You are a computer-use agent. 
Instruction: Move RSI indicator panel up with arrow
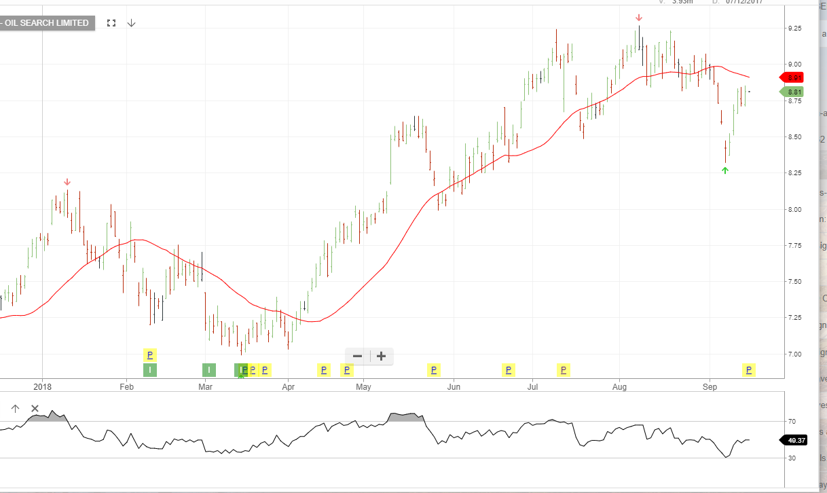coord(15,409)
